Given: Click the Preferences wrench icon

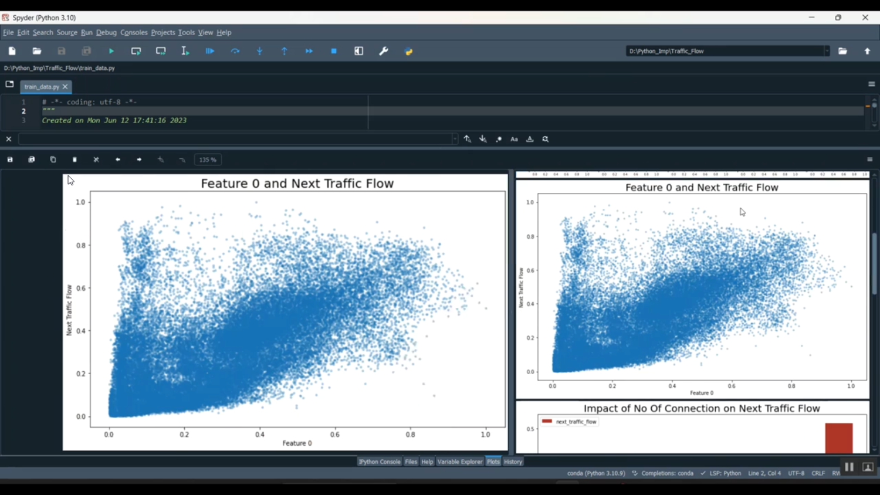Looking at the screenshot, I should point(384,52).
